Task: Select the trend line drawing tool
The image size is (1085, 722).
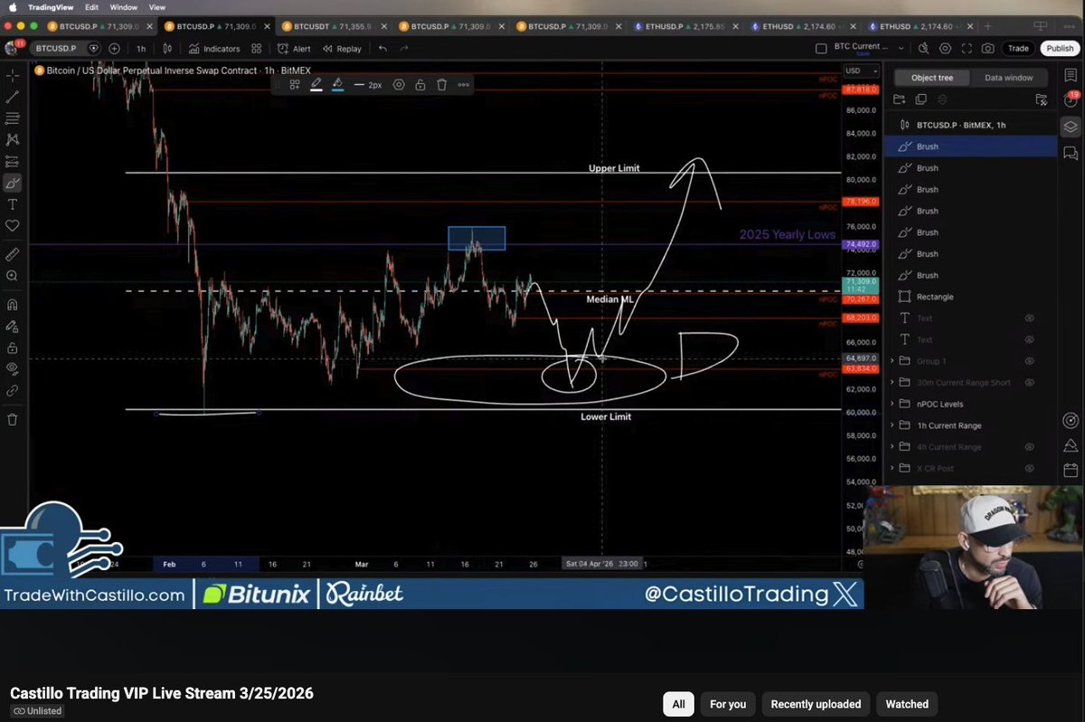Action: click(x=12, y=97)
